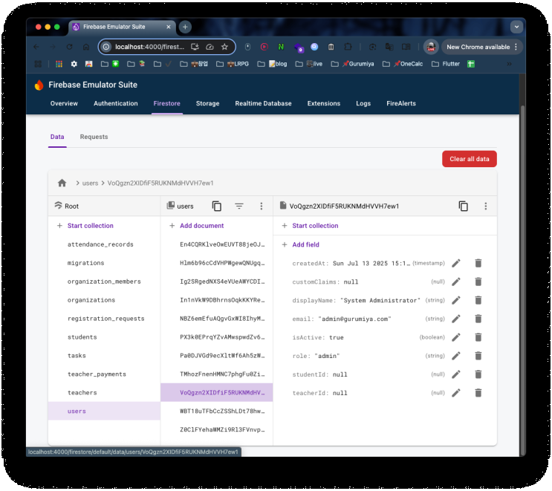Delete the isActive field

click(478, 337)
